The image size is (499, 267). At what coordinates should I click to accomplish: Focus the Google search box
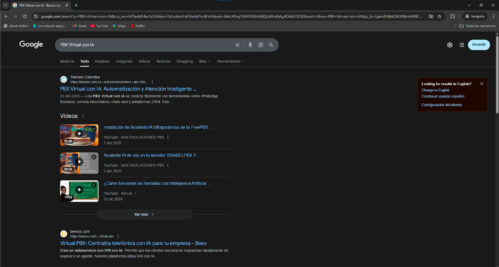click(146, 45)
